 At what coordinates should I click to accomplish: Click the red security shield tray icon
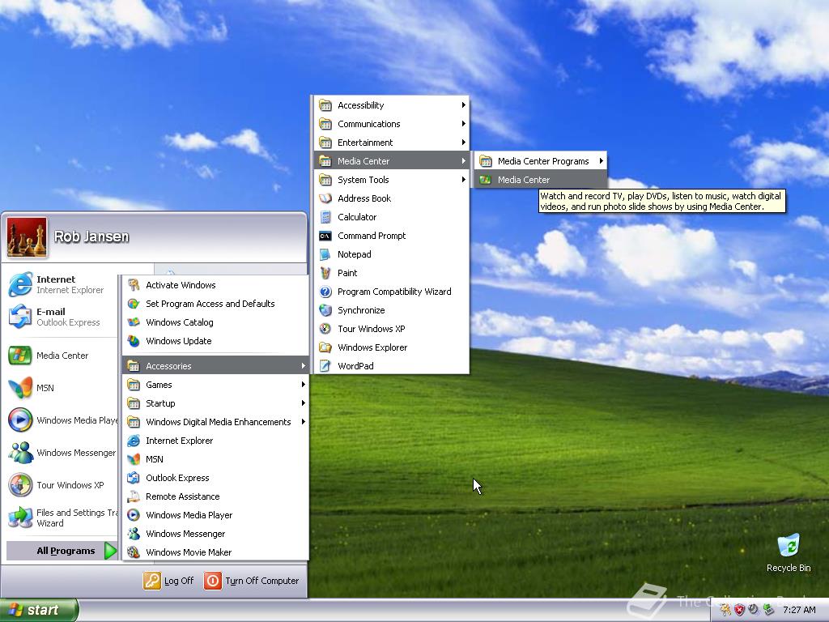739,610
